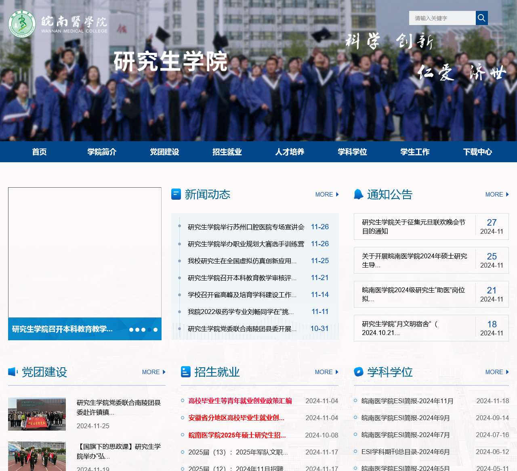Select the fourth carousel slide dot
The width and height of the screenshot is (517, 471).
[149, 330]
